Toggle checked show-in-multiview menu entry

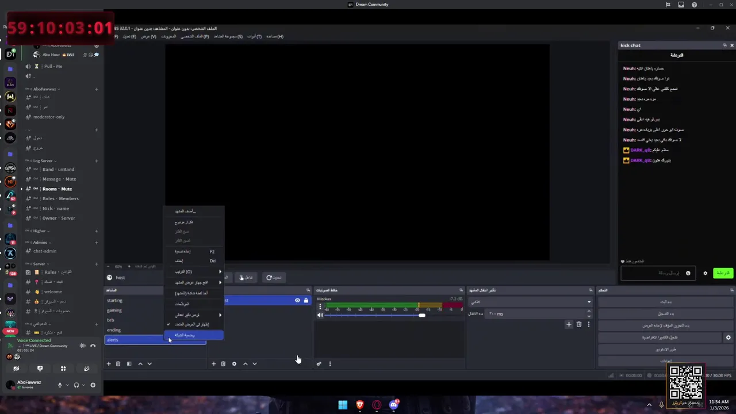pos(193,324)
